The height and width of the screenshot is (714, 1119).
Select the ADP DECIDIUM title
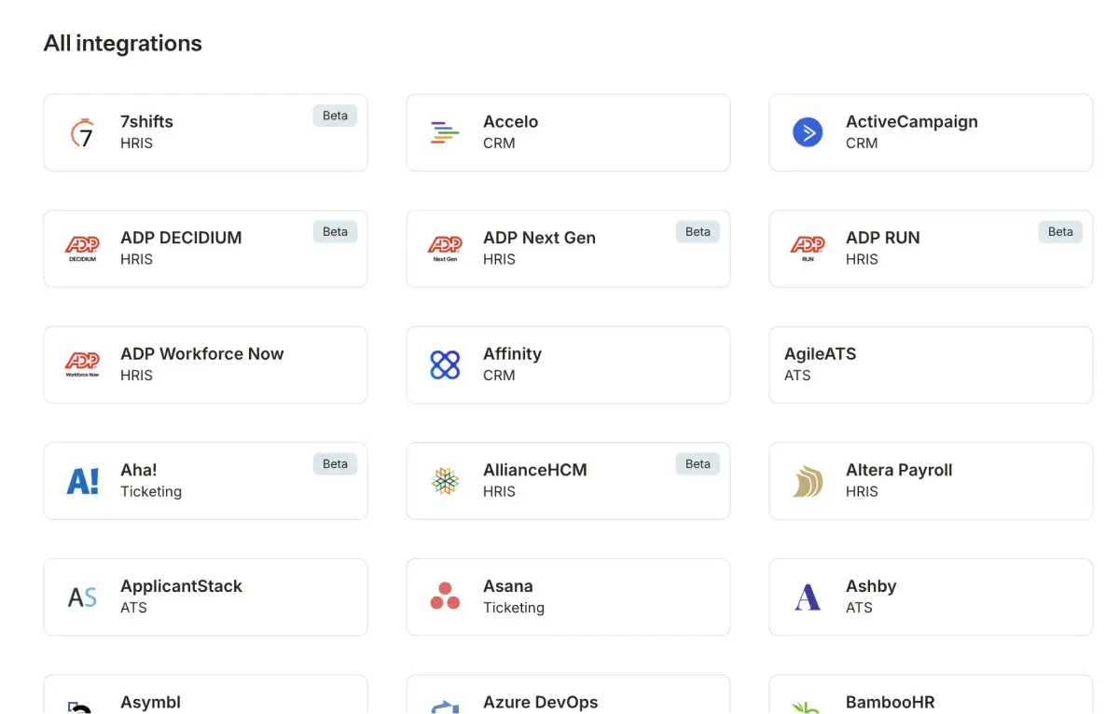(181, 238)
